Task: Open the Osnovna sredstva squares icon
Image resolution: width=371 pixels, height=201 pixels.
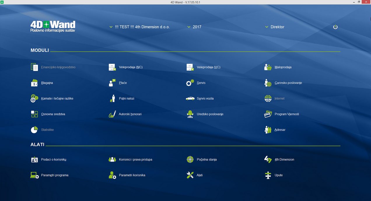Action: click(34, 114)
